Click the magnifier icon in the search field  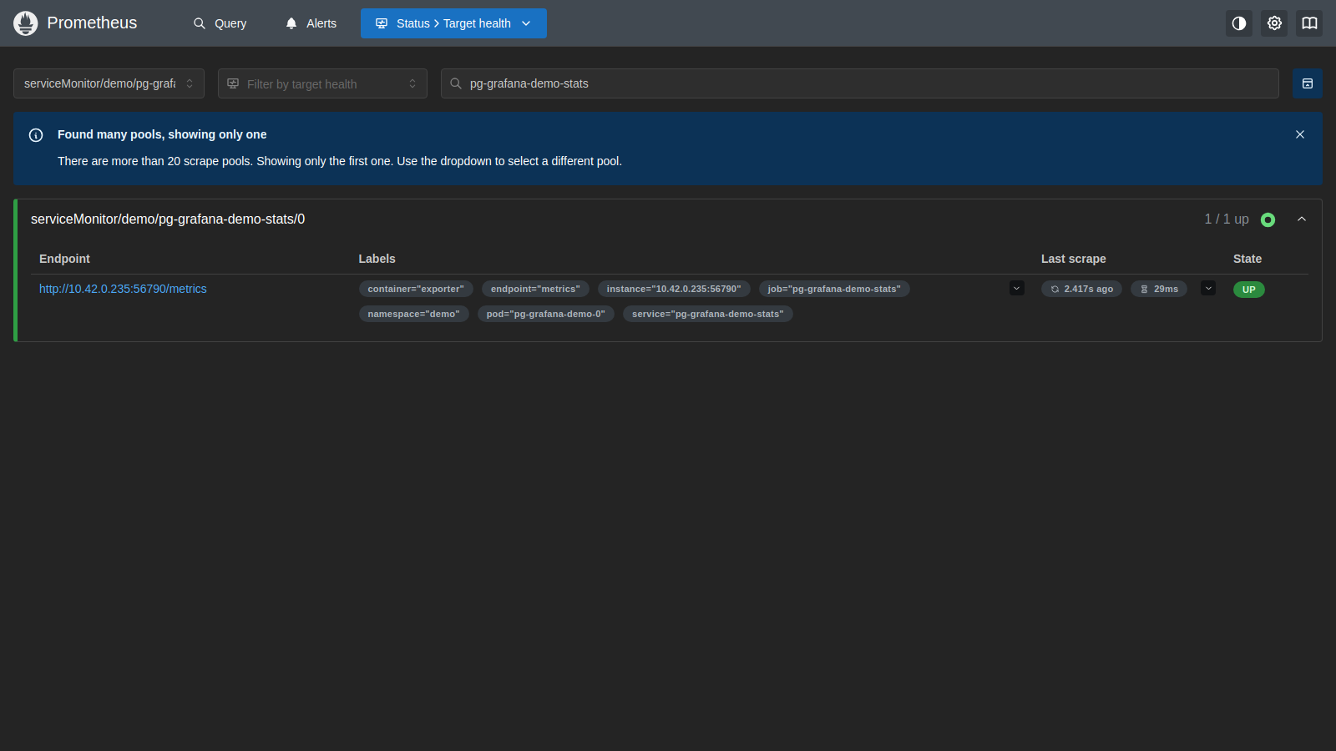(x=456, y=83)
